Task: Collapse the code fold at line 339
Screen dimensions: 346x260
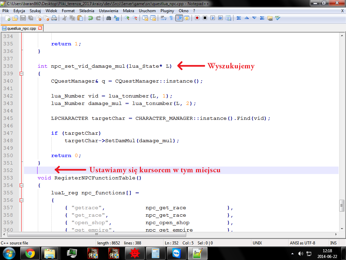Action: (21, 73)
